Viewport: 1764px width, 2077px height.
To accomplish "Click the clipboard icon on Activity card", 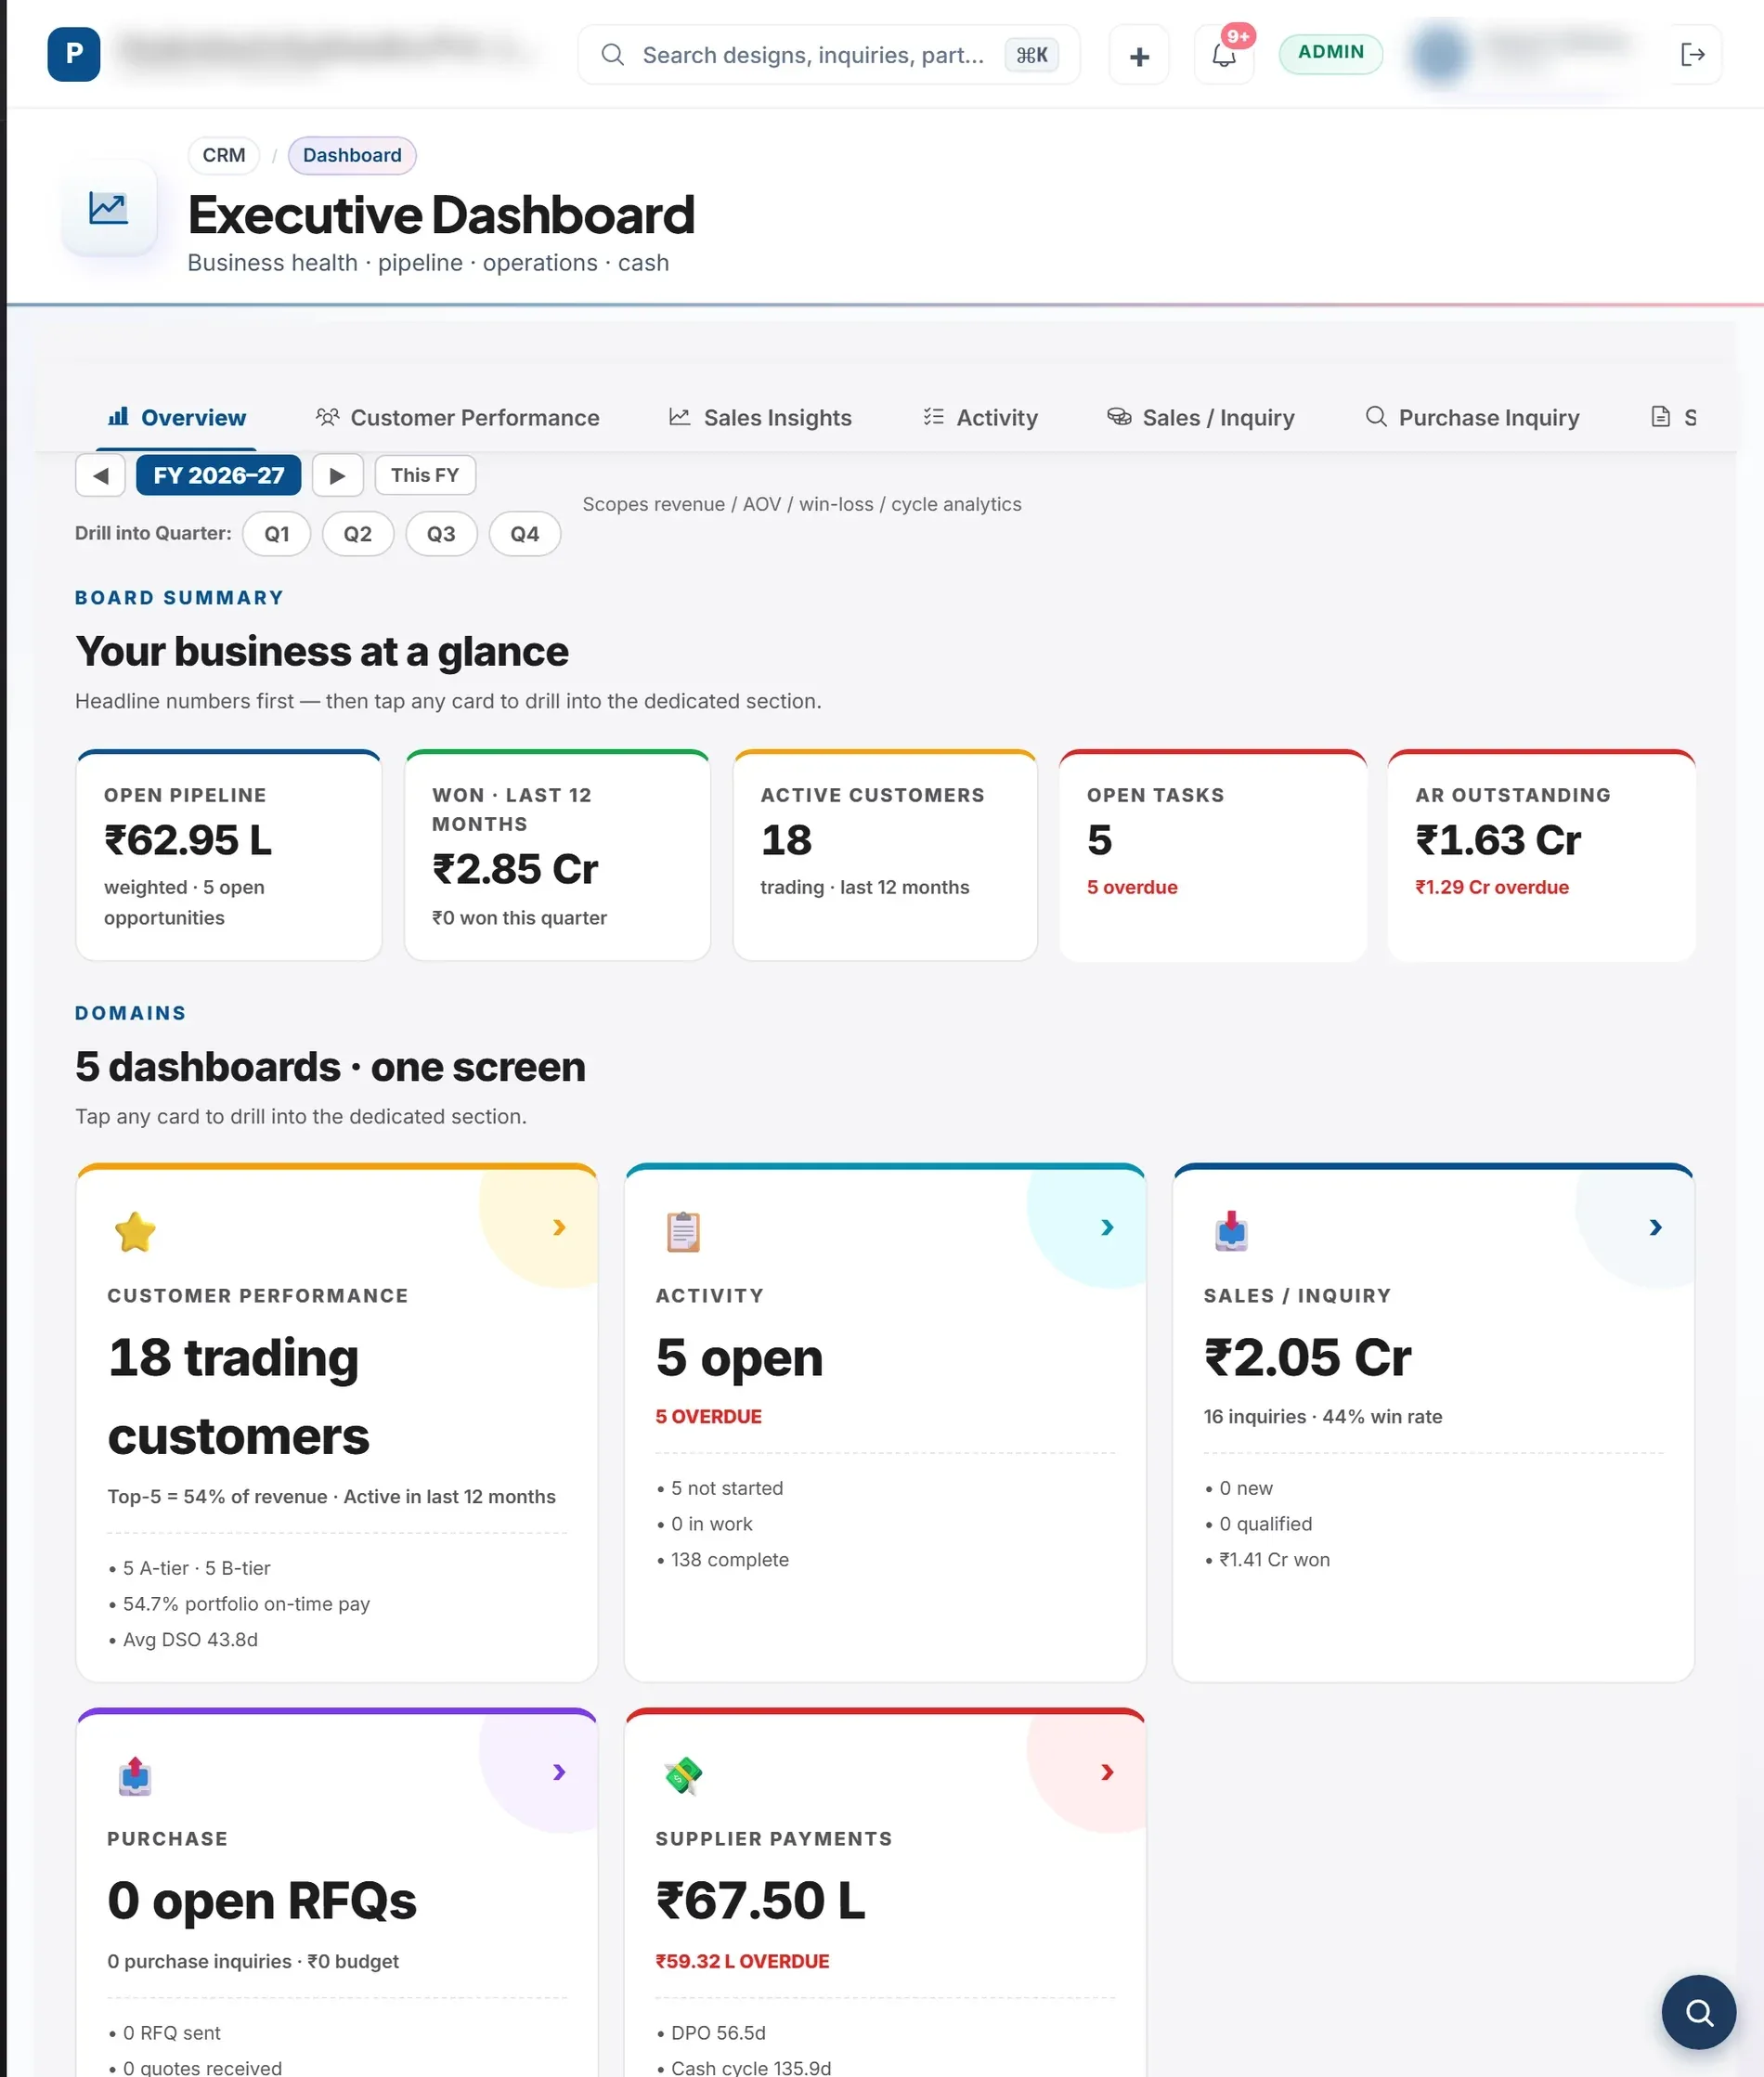I will [683, 1231].
